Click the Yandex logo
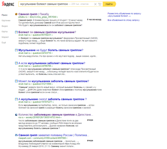Viewport: 167px width, 149px height. tap(9, 4)
